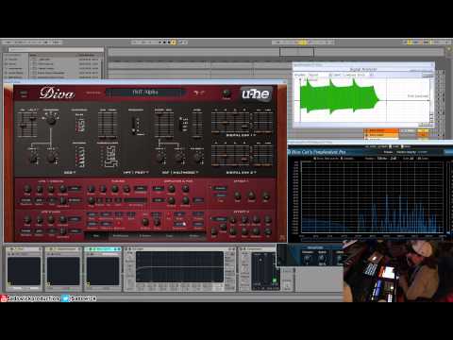Screen dimensions: 453x340
Task: Click the first Tuning section knob
Action: click(92, 189)
